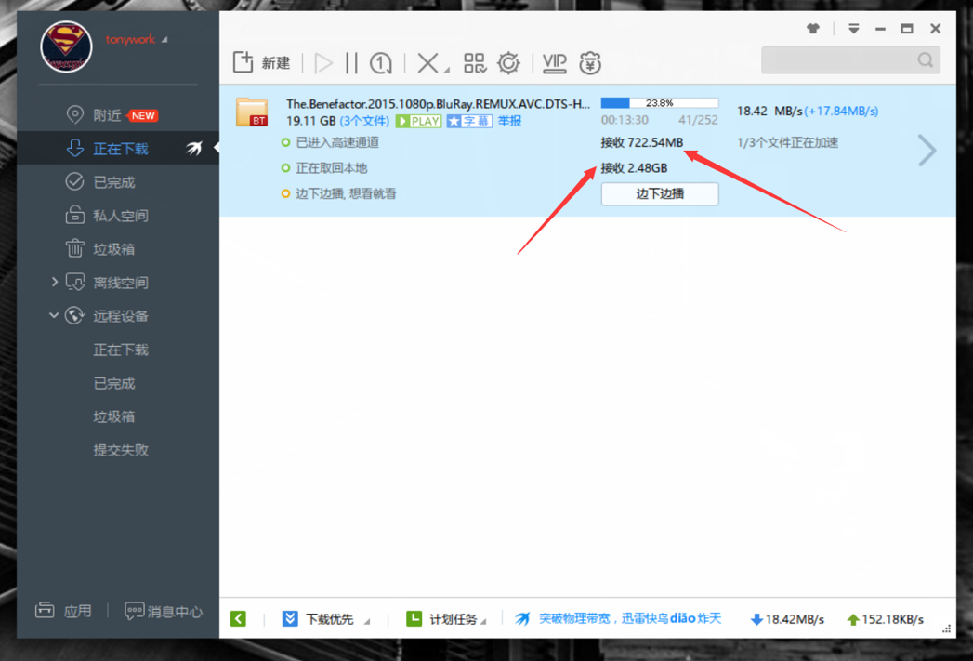Image resolution: width=973 pixels, height=661 pixels.
Task: Open 下载优先 mode dropdown
Action: click(x=326, y=619)
